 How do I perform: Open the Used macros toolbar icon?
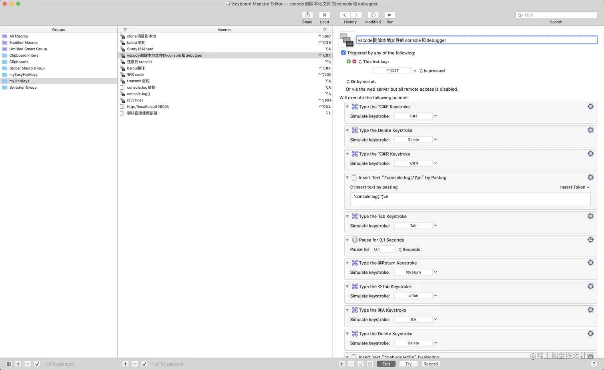[324, 15]
